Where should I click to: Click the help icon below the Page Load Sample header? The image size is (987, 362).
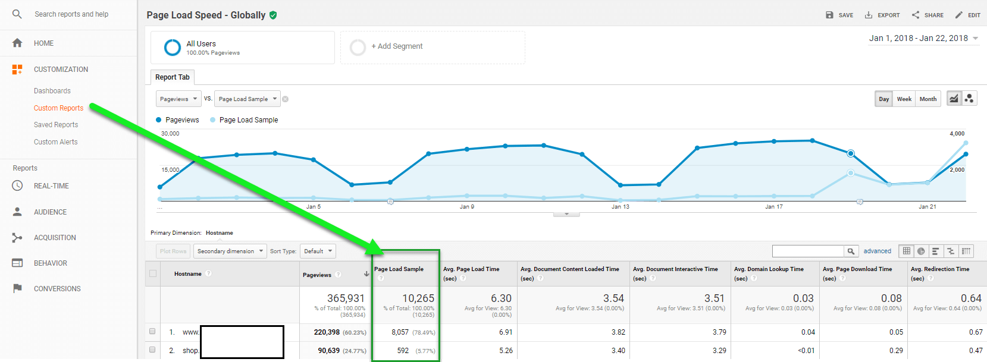(381, 278)
